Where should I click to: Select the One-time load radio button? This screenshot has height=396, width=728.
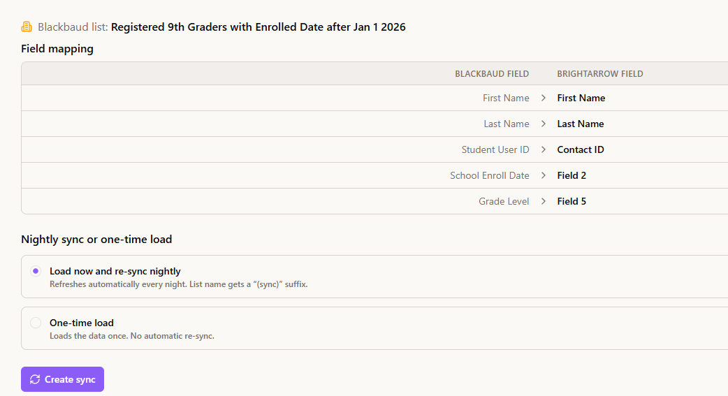coord(36,323)
